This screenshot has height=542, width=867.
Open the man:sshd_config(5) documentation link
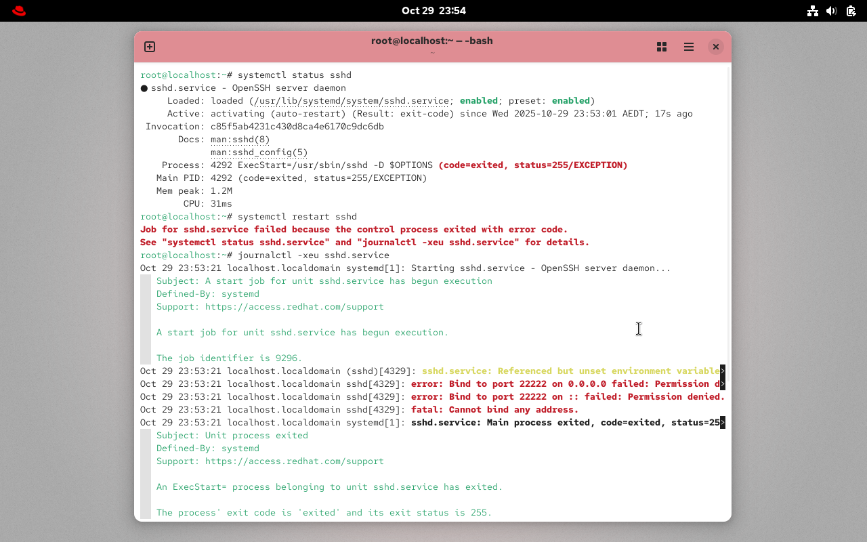pyautogui.click(x=259, y=152)
